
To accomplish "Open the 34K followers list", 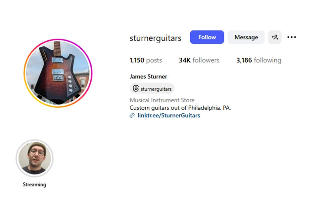I will point(199,60).
